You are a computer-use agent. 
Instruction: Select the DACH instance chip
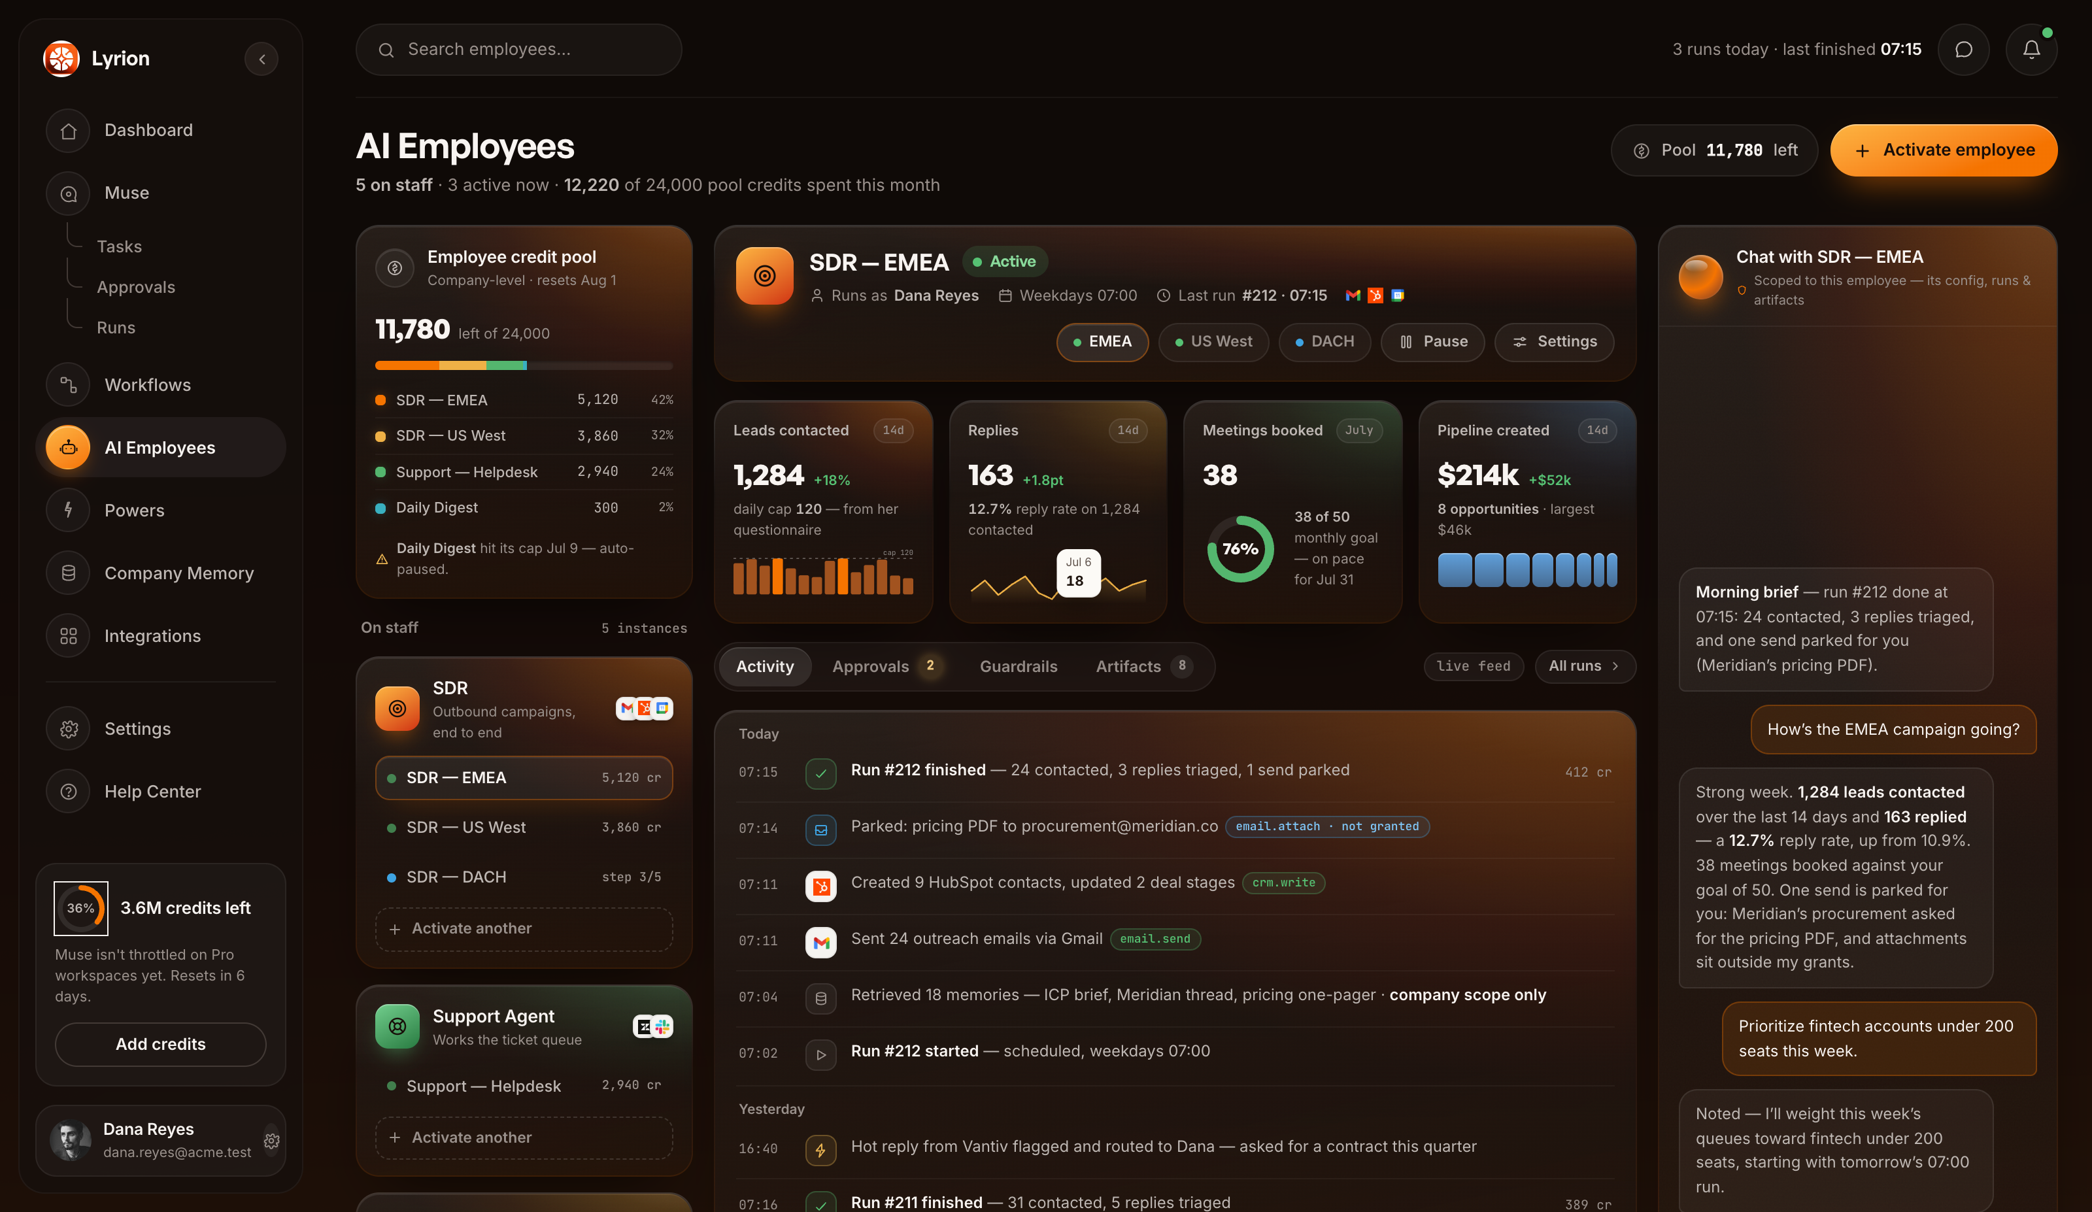tap(1325, 342)
